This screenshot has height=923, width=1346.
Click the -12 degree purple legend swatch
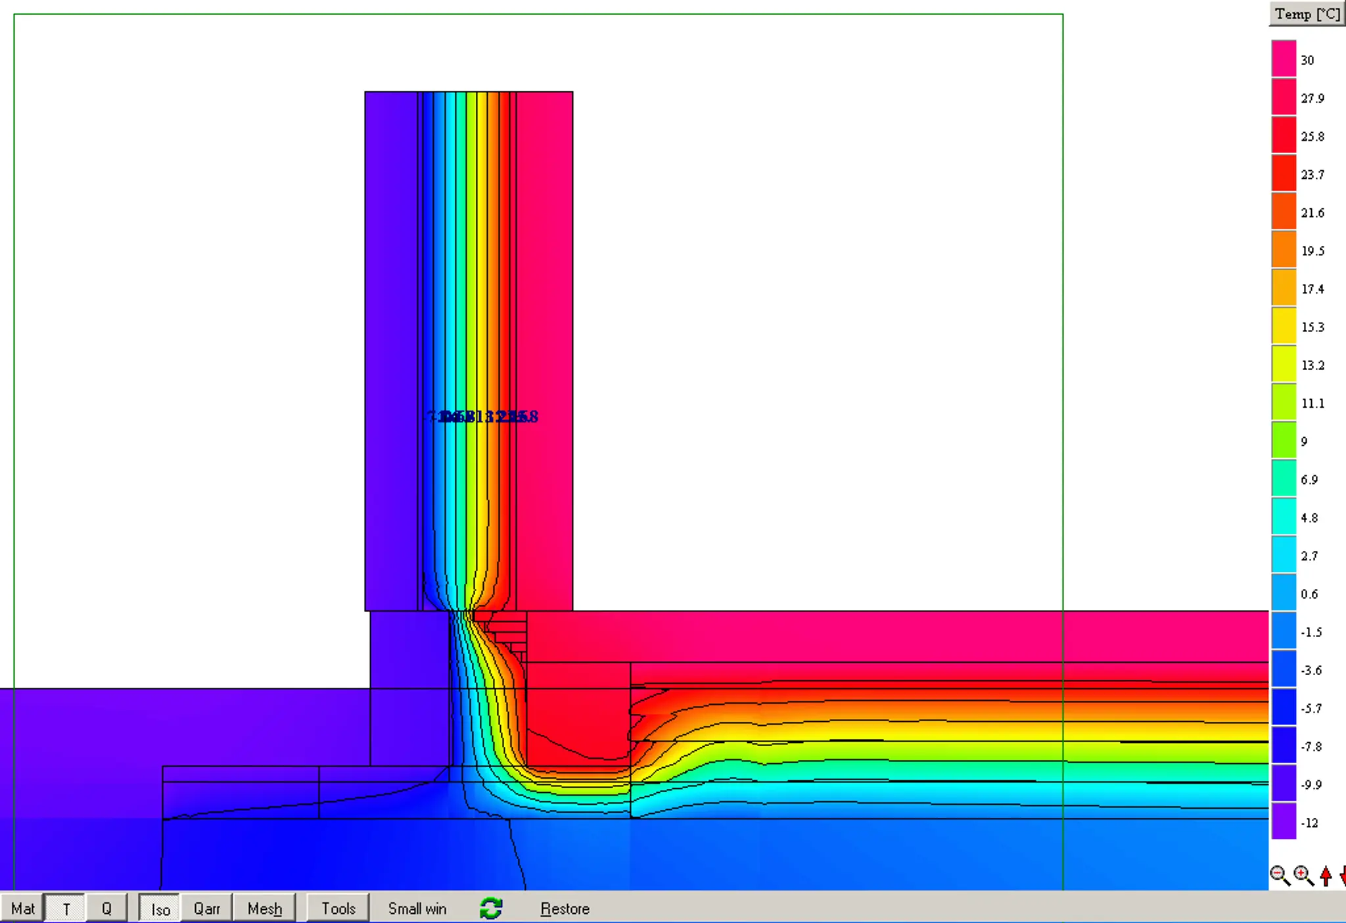1284,822
